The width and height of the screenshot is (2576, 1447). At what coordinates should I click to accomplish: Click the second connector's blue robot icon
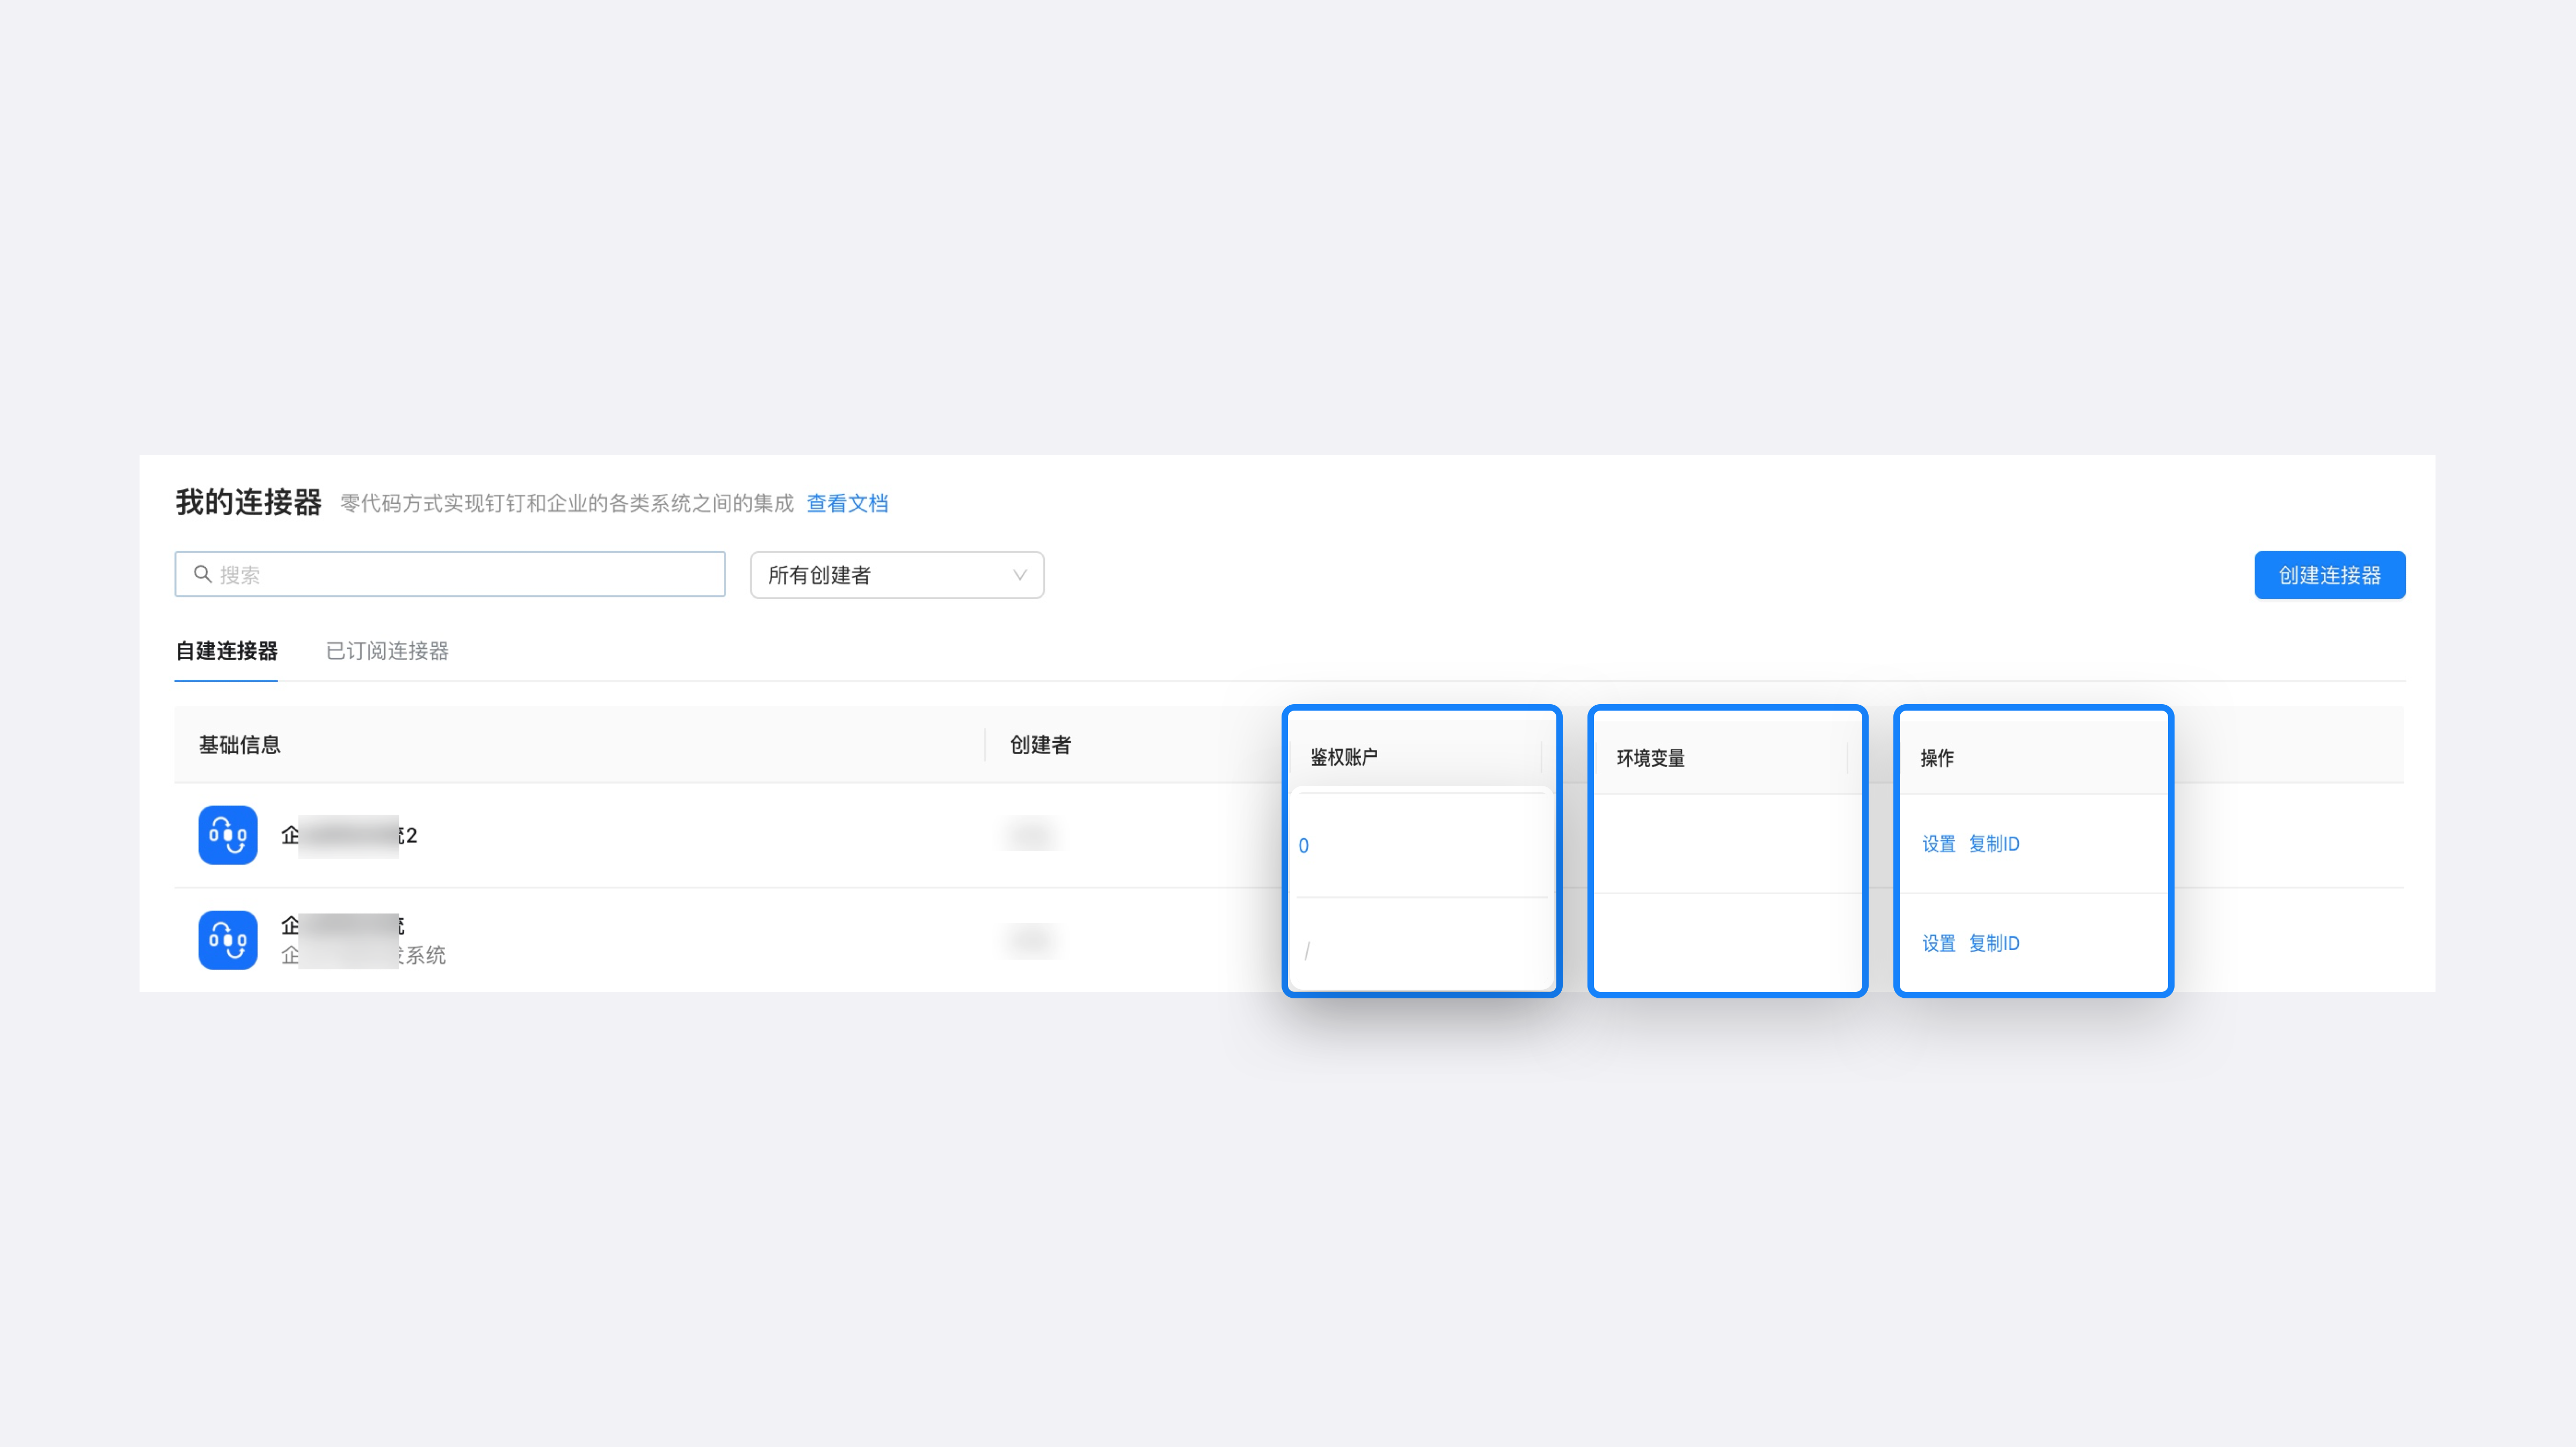[x=228, y=940]
